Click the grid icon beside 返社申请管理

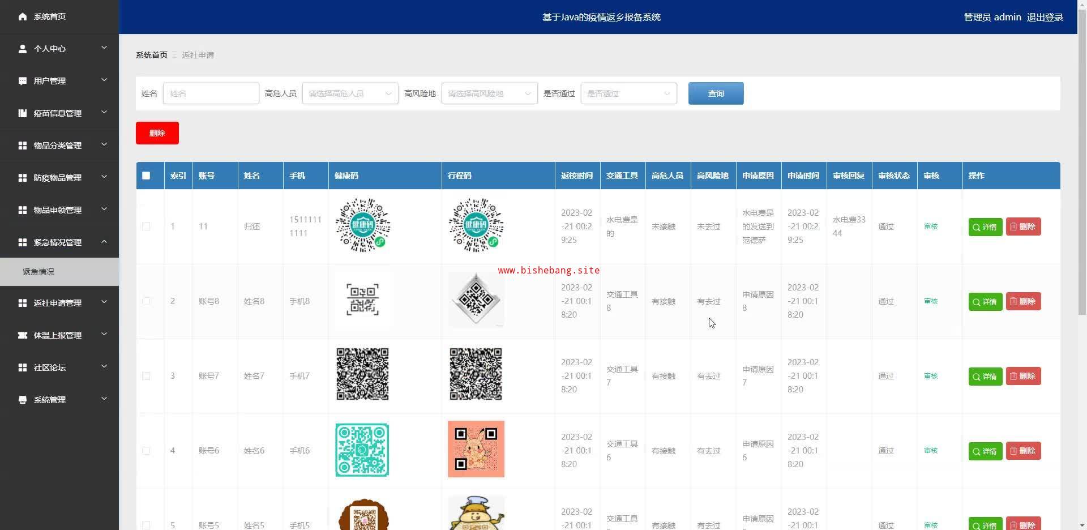point(22,303)
